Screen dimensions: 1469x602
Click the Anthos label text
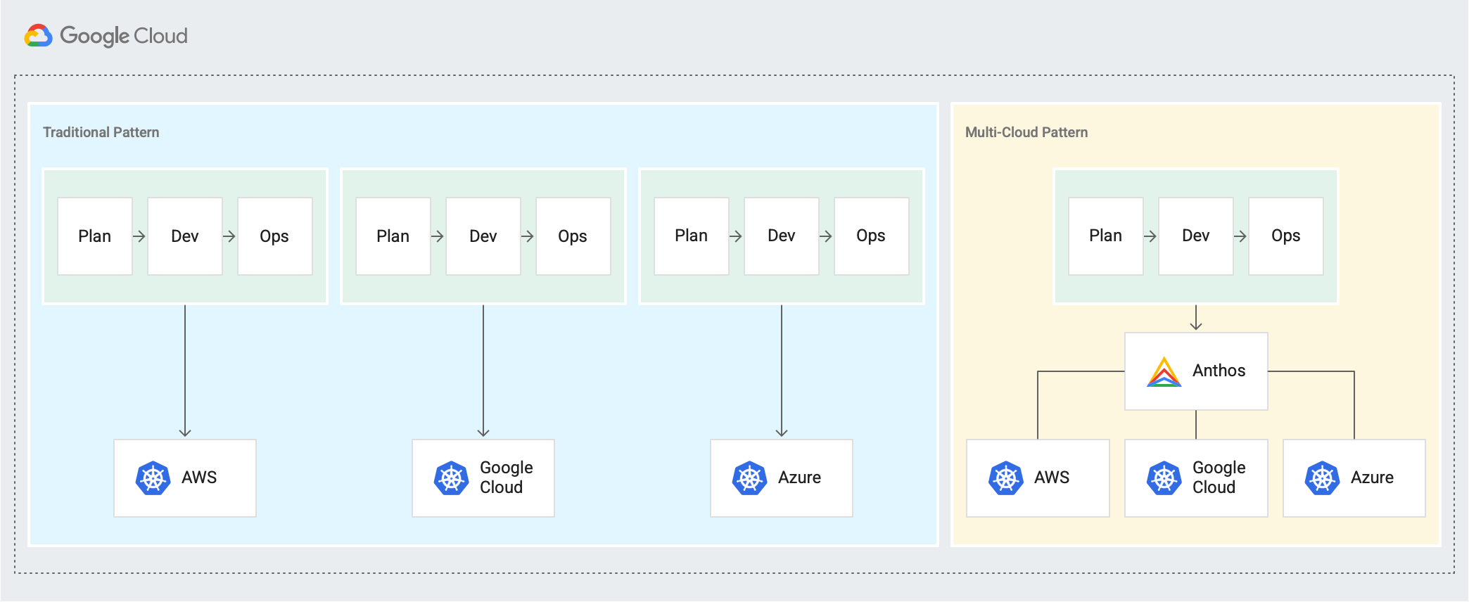pyautogui.click(x=1219, y=371)
